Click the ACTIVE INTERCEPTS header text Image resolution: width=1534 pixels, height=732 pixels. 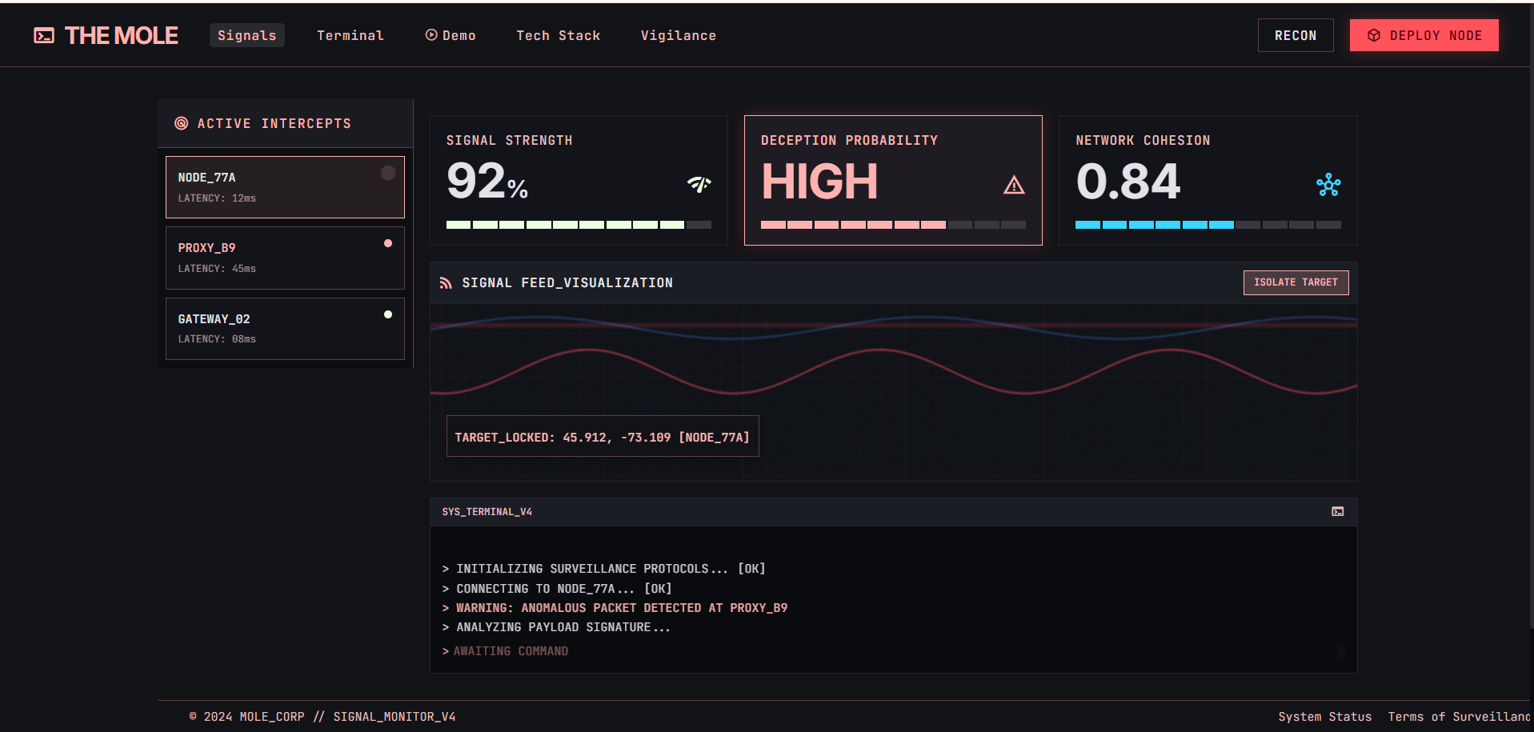[274, 123]
